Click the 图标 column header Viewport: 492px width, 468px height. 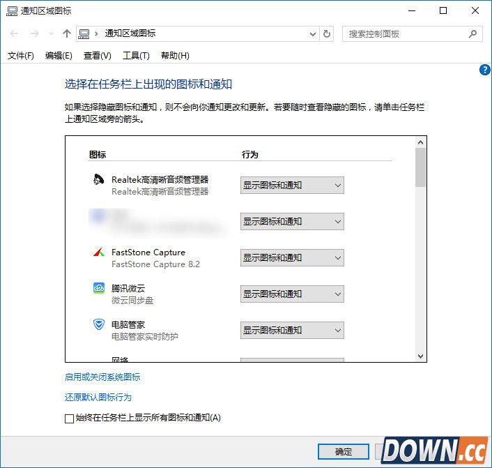[98, 155]
